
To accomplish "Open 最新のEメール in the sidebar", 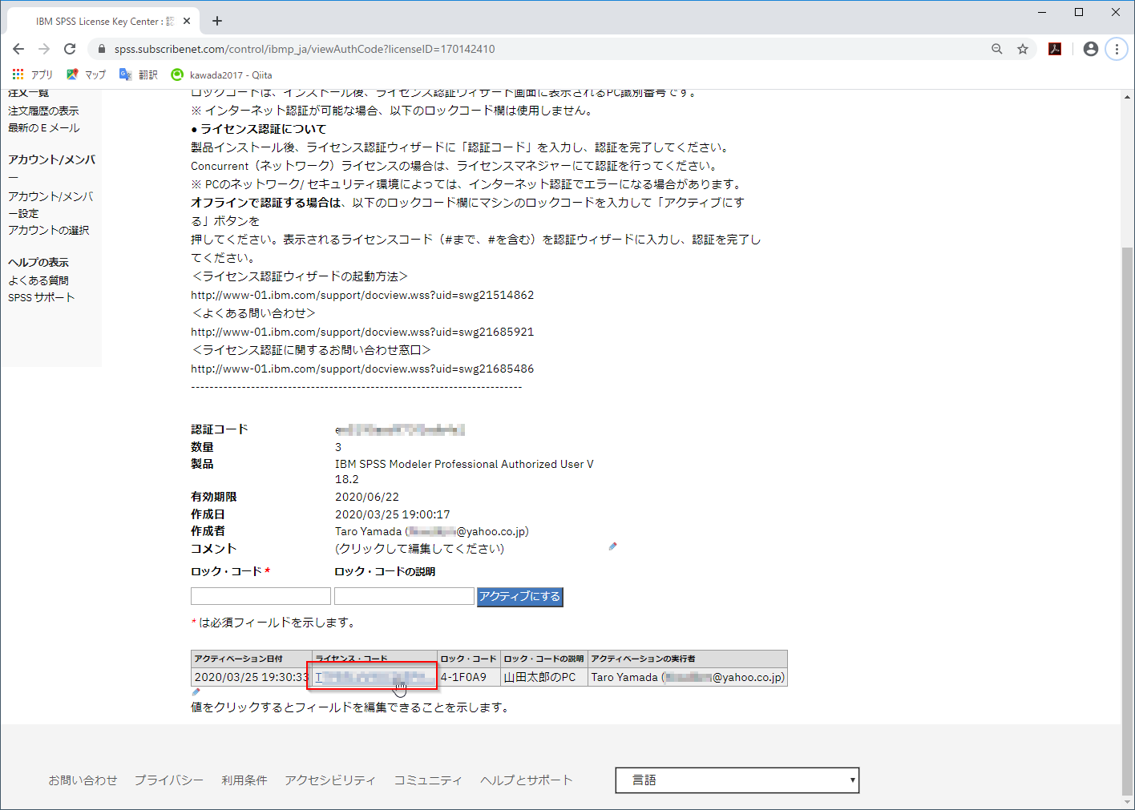I will point(44,127).
